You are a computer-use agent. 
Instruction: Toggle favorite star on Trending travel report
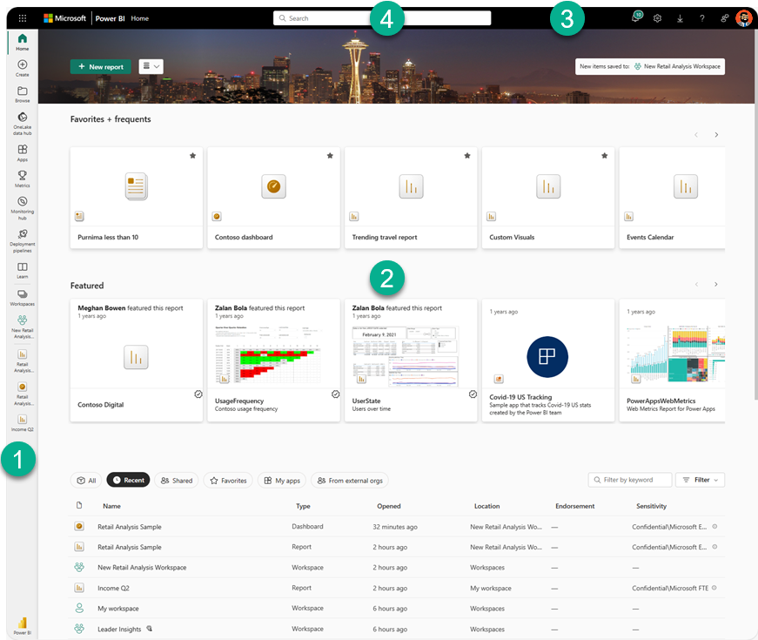467,156
